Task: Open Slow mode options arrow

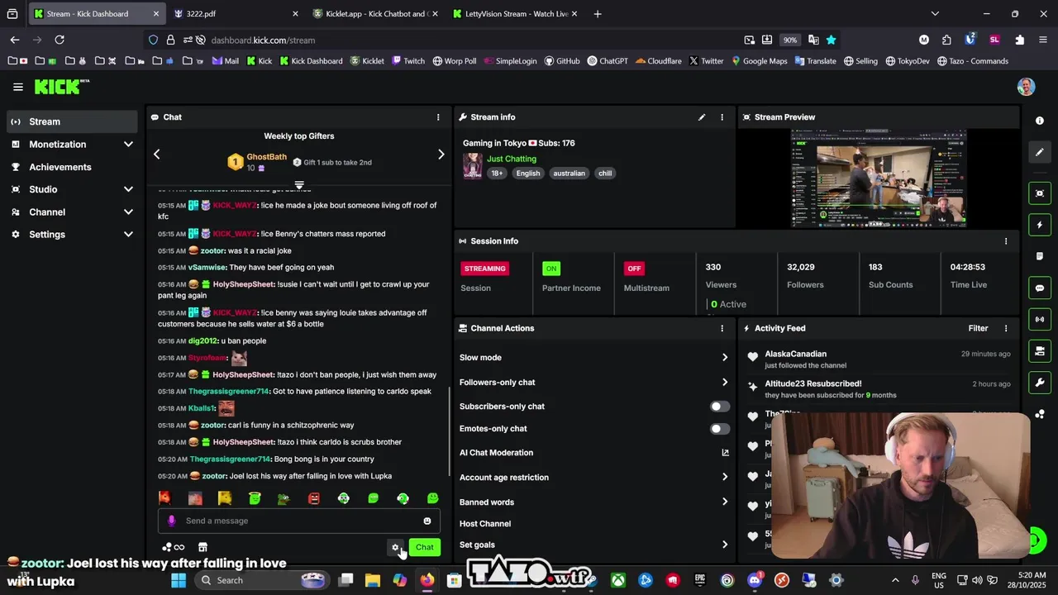Action: coord(725,358)
